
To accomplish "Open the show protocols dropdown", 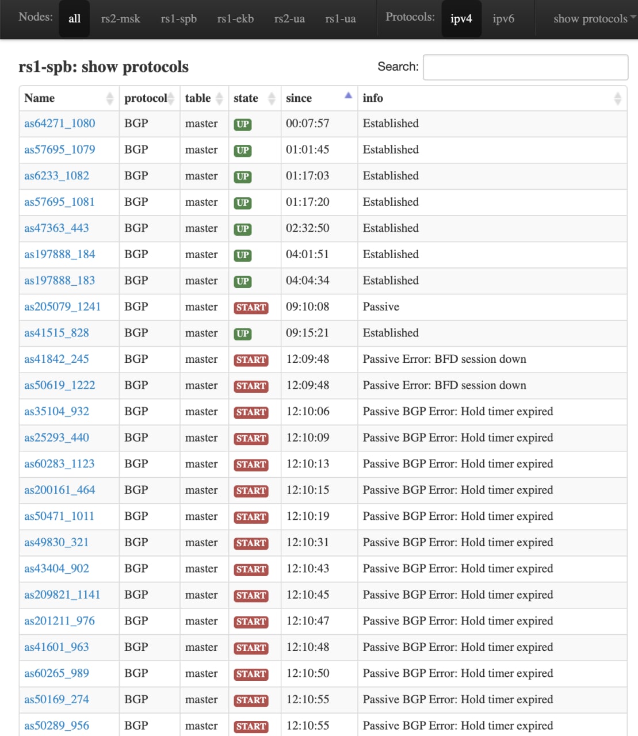I will (x=594, y=18).
